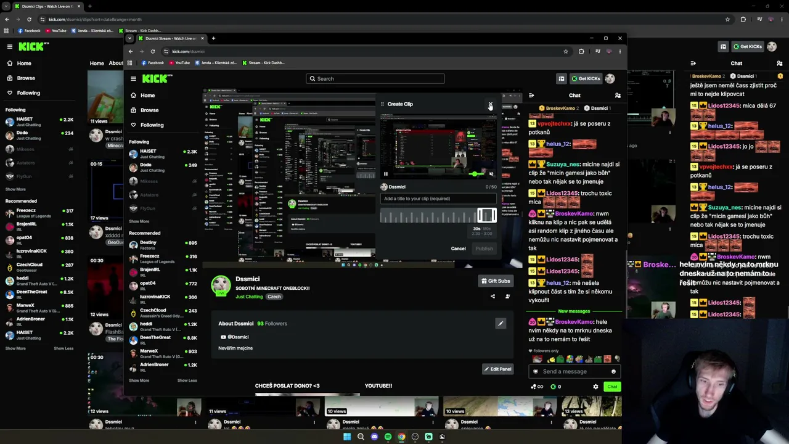Click the Search box in front Kick window
This screenshot has height=444, width=789.
point(375,78)
